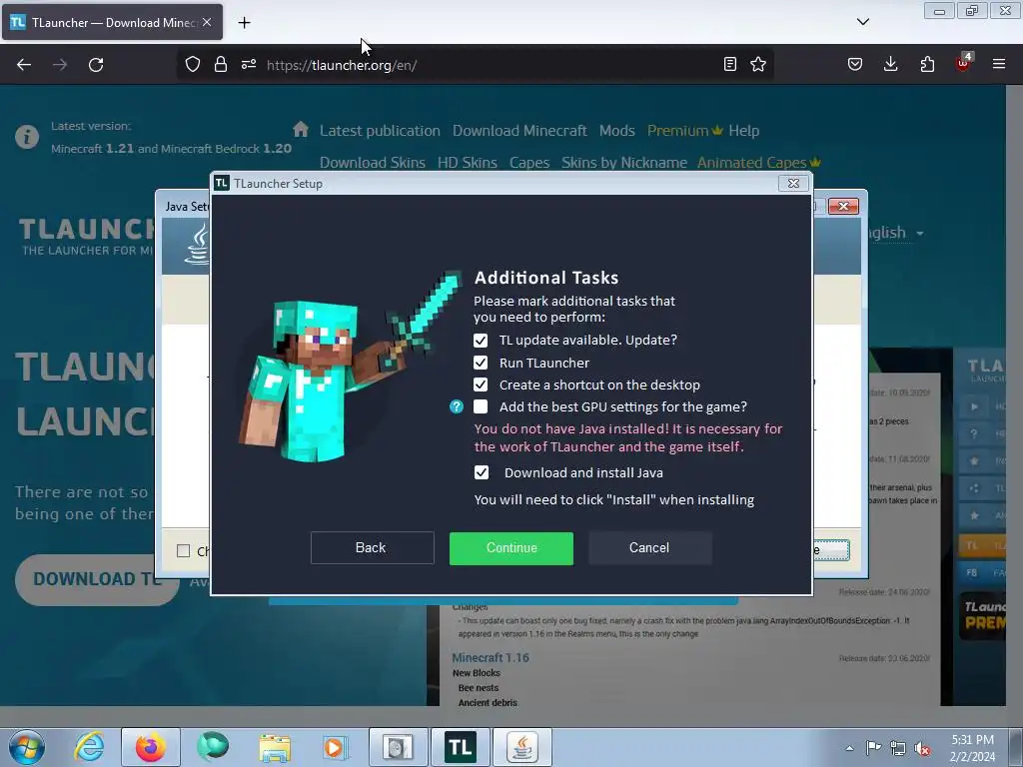This screenshot has height=767, width=1023.
Task: Close the Java Setup window behind
Action: (x=843, y=206)
